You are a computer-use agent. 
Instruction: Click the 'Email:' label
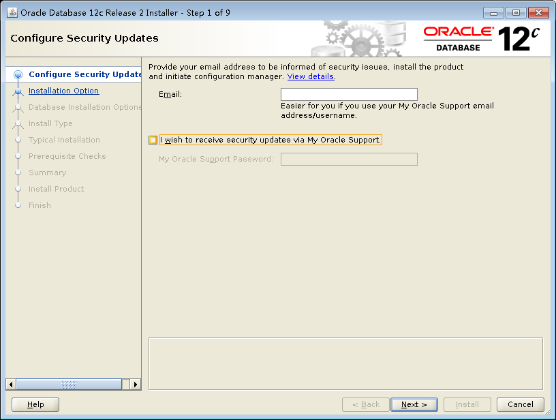point(170,94)
